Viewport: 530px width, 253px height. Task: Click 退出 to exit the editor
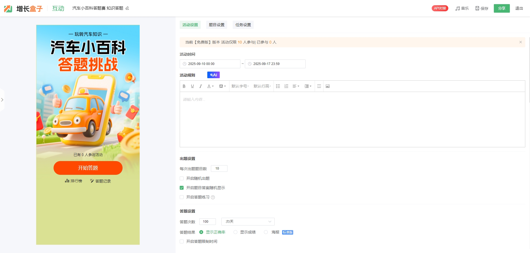(x=519, y=8)
